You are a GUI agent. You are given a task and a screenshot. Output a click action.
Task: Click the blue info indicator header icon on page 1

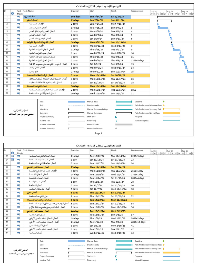click(x=12, y=13)
